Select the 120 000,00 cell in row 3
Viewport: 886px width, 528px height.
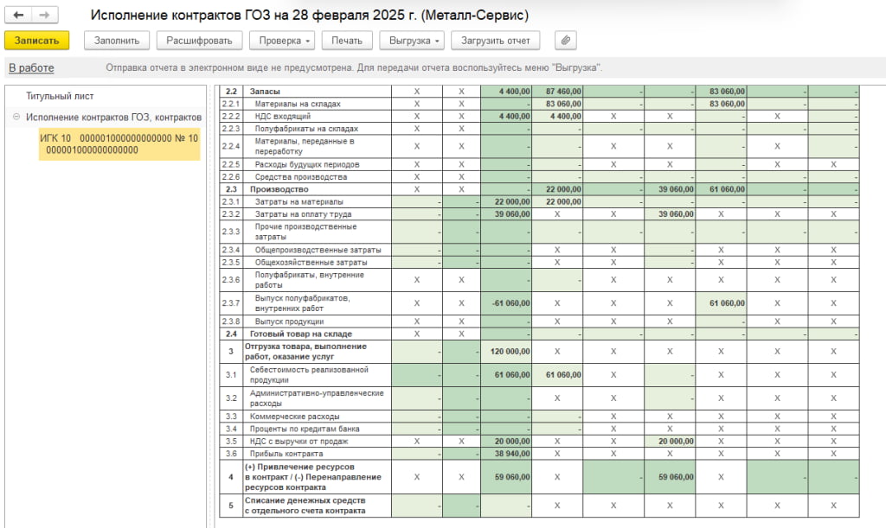coord(506,351)
